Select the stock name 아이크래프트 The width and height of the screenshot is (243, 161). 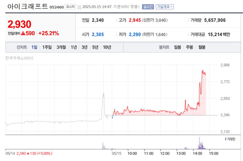(27, 7)
